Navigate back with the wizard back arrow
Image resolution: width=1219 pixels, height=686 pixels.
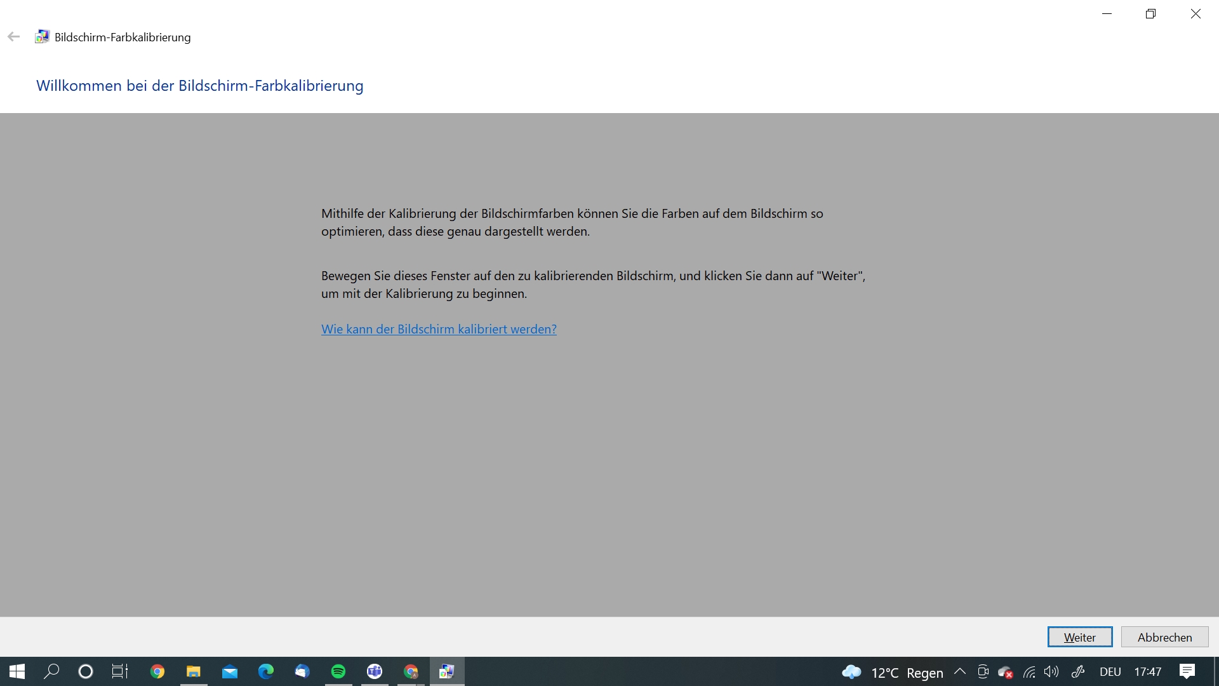coord(13,36)
